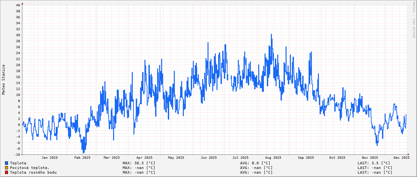
Task: Click the red arrow atop the y-axis
Action: click(22, 4)
